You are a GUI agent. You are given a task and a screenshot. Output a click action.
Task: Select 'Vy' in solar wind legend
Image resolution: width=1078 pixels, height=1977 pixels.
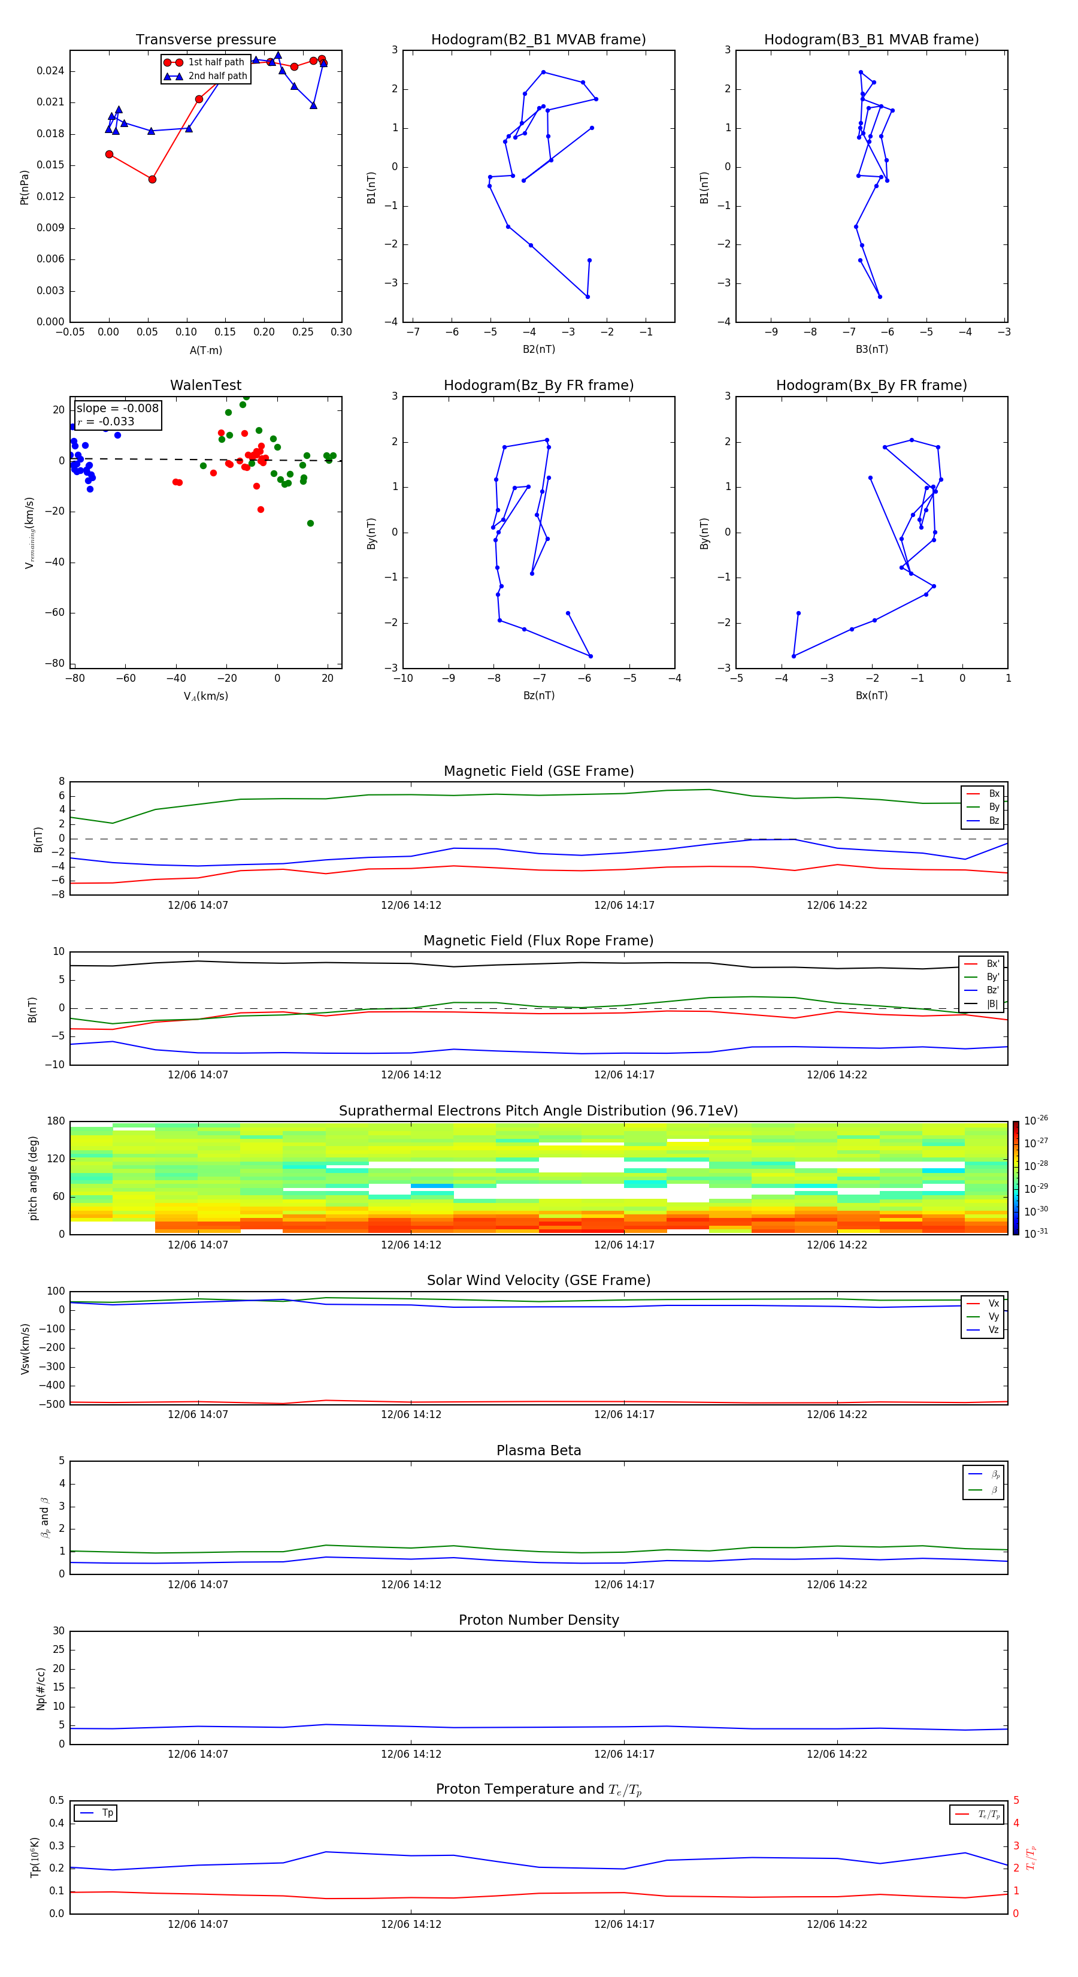click(x=983, y=1316)
